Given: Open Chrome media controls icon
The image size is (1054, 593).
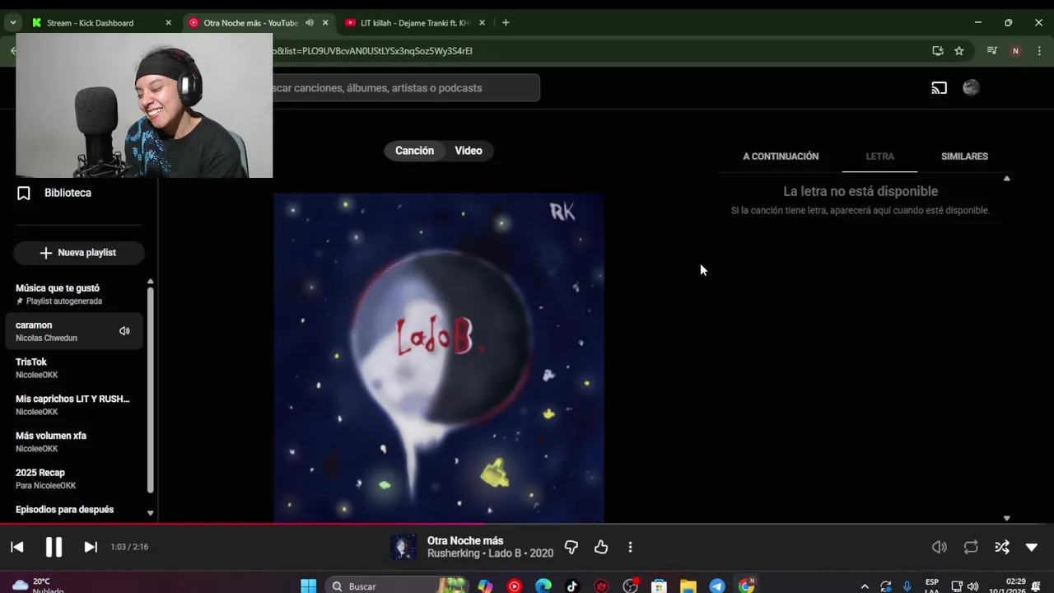Looking at the screenshot, I should click(x=992, y=51).
